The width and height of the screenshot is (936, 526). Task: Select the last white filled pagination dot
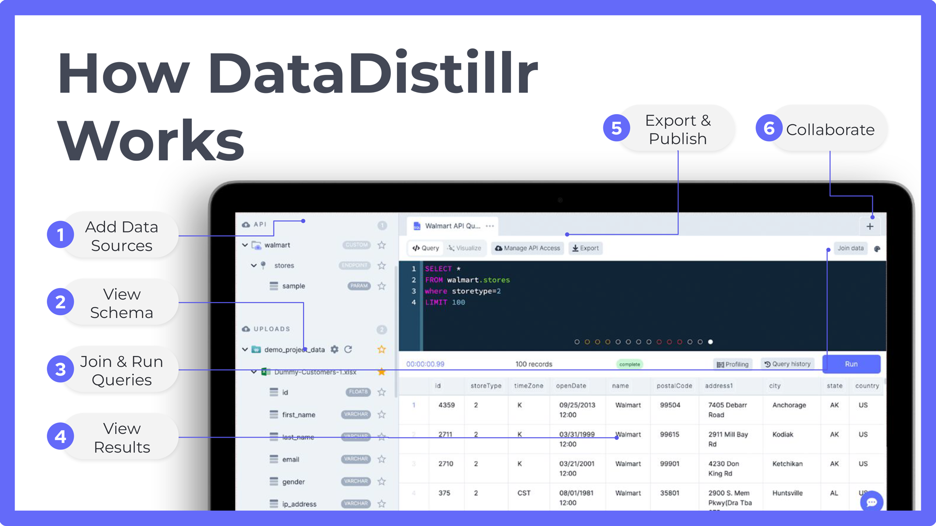(x=710, y=342)
